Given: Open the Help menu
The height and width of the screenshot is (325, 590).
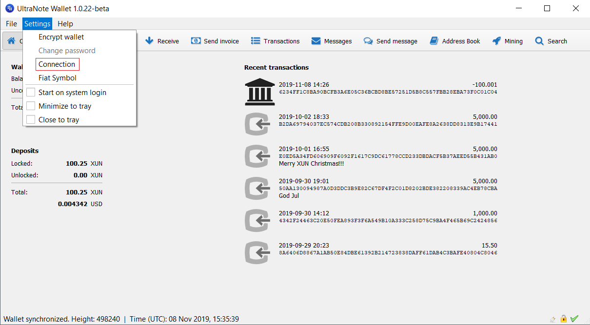Looking at the screenshot, I should click(x=65, y=24).
